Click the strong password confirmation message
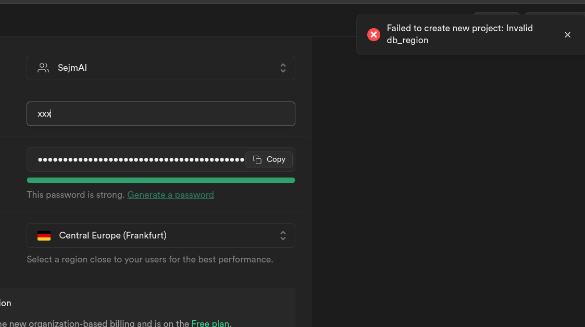 (x=75, y=194)
